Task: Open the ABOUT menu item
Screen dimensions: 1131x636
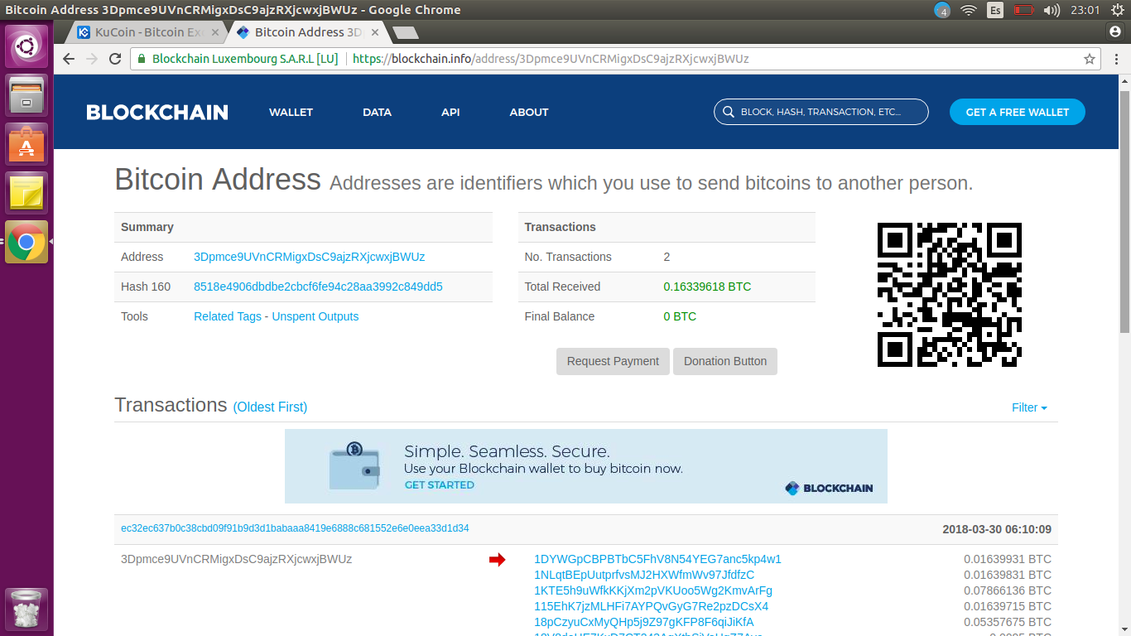Action: coord(529,112)
